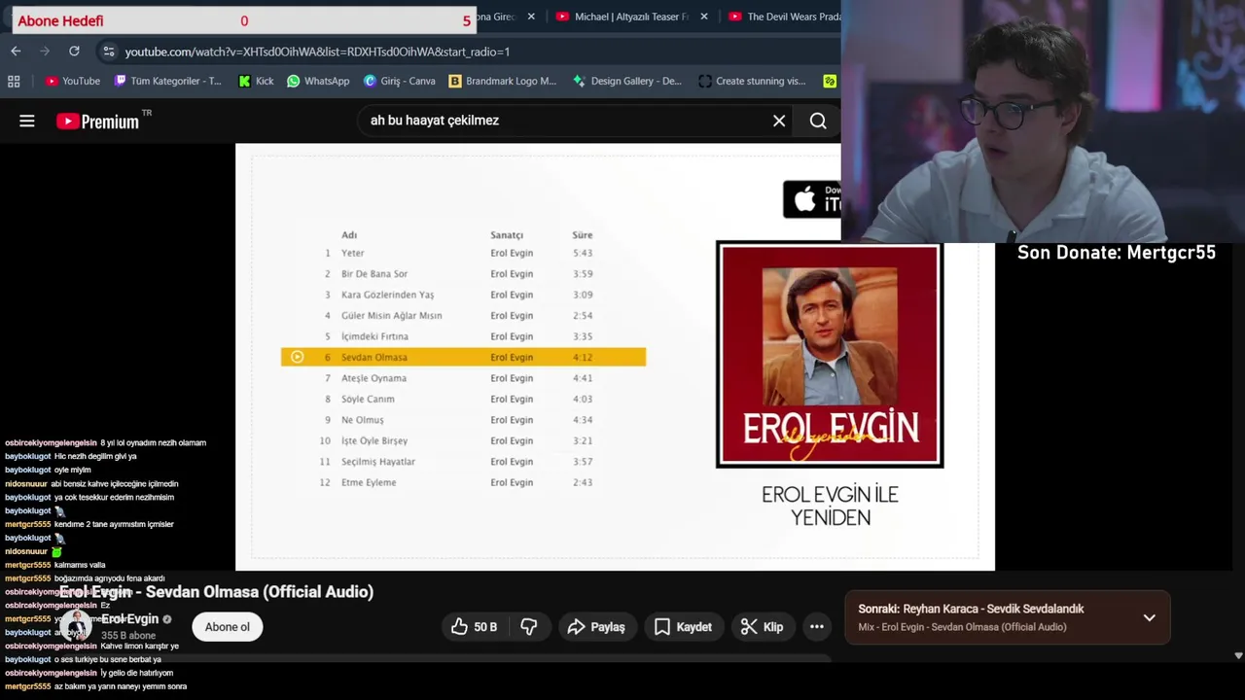Switch to the 'Michael | Altyazılı Teaser' tab
This screenshot has width=1245, height=700.
[x=622, y=17]
